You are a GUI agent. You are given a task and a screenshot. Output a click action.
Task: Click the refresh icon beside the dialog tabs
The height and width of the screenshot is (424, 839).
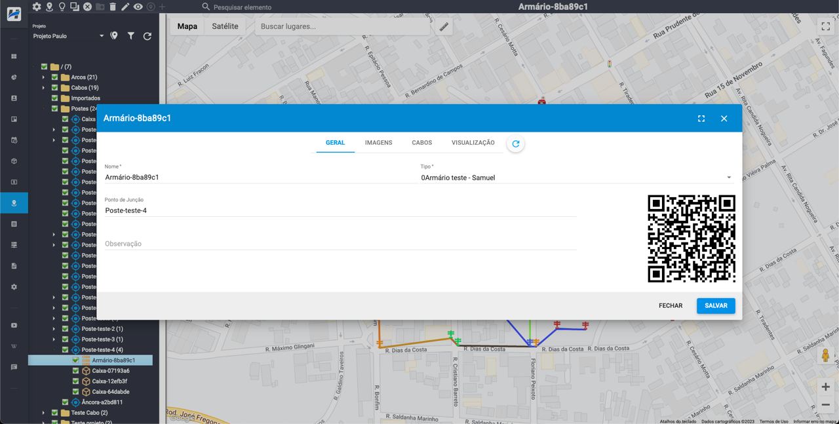[515, 144]
